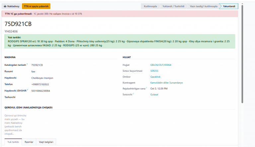255x147 pixels.
Task: Open the GBLOK/OUT/05864 document link
Action: [161, 65]
